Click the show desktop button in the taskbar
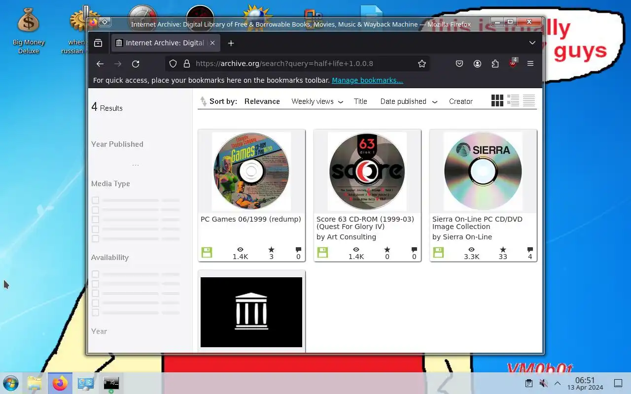The height and width of the screenshot is (394, 631). (x=618, y=383)
